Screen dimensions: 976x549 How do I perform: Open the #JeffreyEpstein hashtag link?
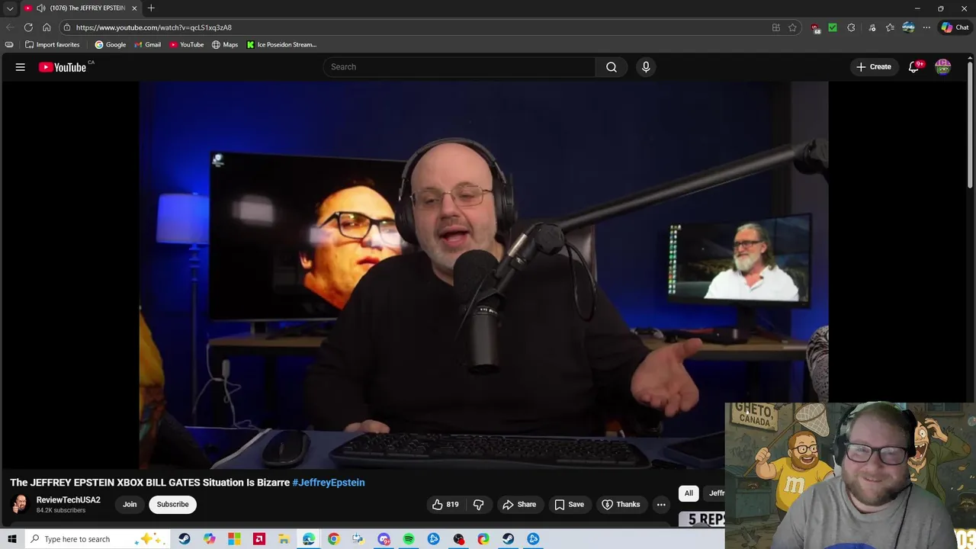click(x=329, y=483)
